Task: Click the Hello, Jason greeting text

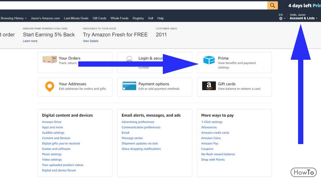Action: (298, 15)
